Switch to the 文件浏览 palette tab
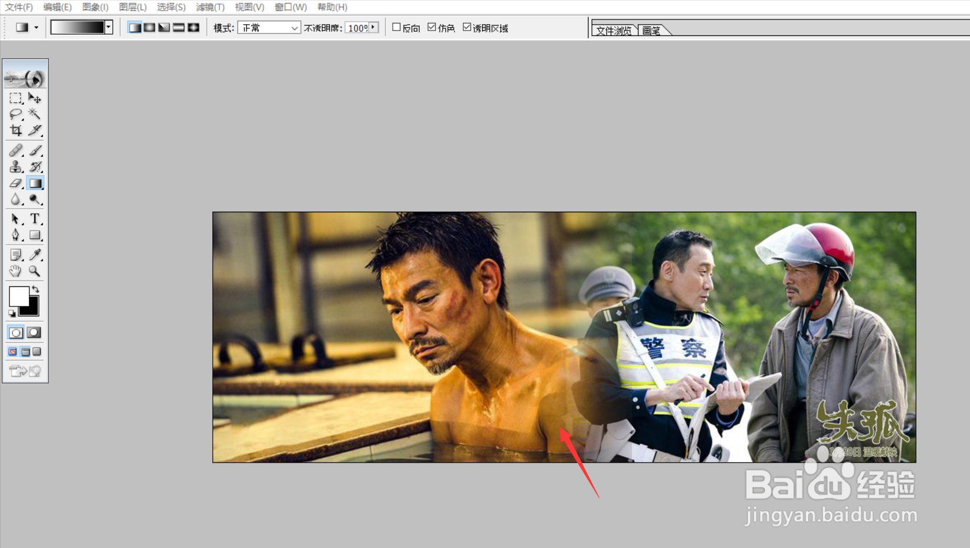 point(614,31)
